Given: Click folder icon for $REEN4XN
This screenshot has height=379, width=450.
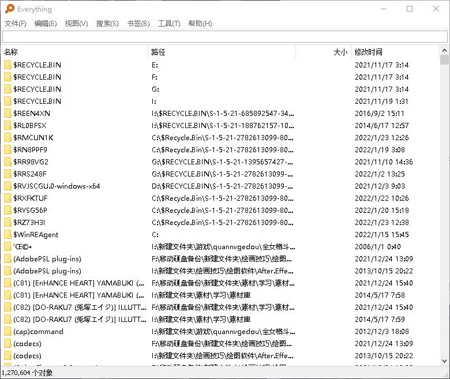Looking at the screenshot, I should click(7, 113).
